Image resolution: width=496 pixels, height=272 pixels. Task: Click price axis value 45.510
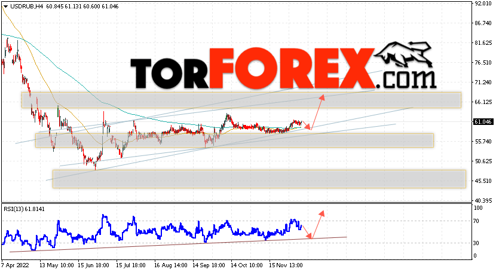coord(483,181)
